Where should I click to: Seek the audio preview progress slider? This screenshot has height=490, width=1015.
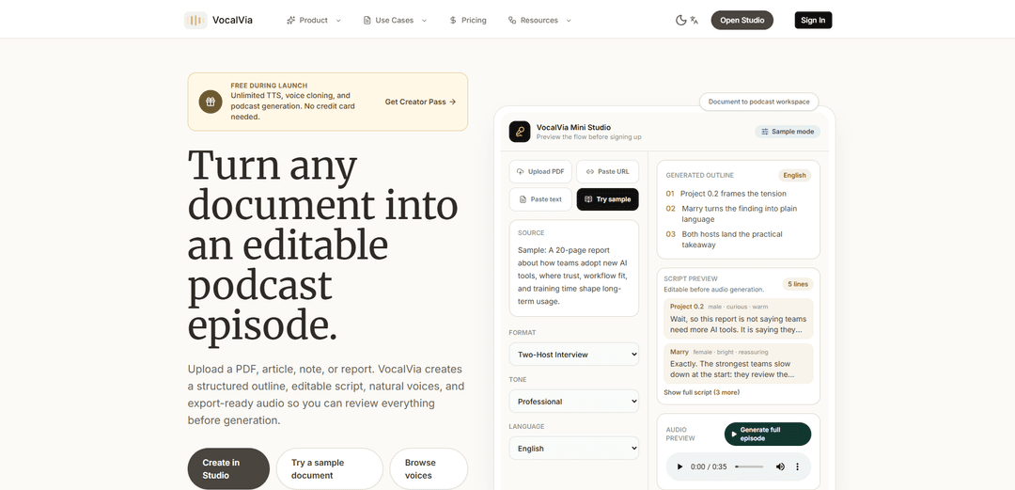[x=749, y=466]
